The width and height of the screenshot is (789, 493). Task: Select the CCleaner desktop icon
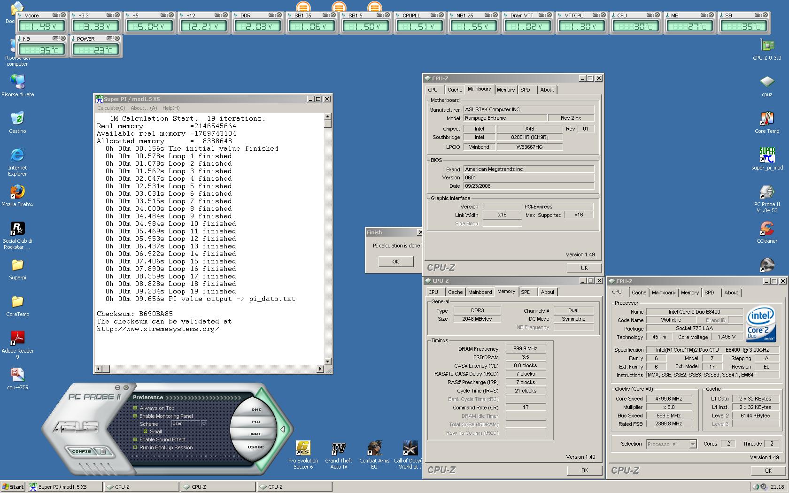(767, 232)
